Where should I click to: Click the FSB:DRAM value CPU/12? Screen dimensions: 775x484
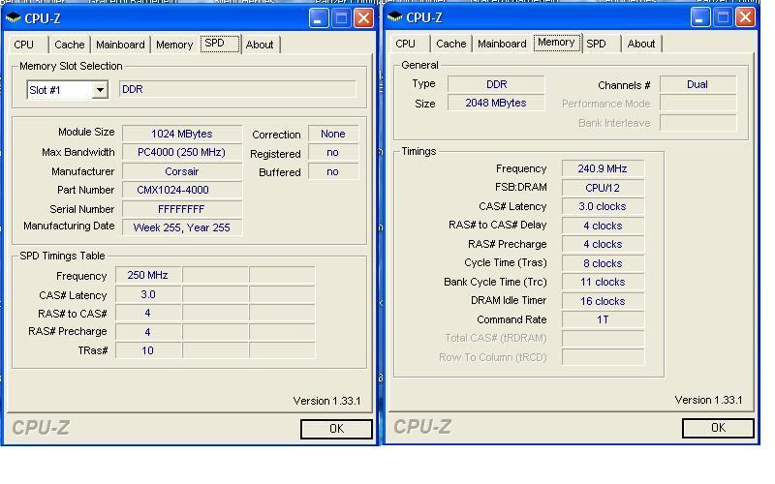[x=603, y=188]
